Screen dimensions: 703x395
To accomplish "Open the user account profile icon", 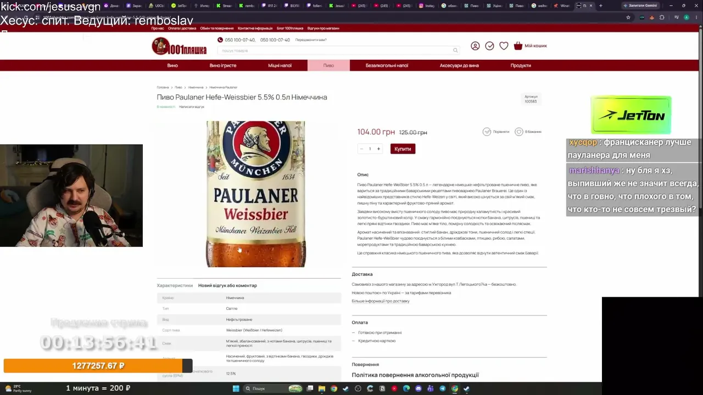I will click(x=475, y=46).
